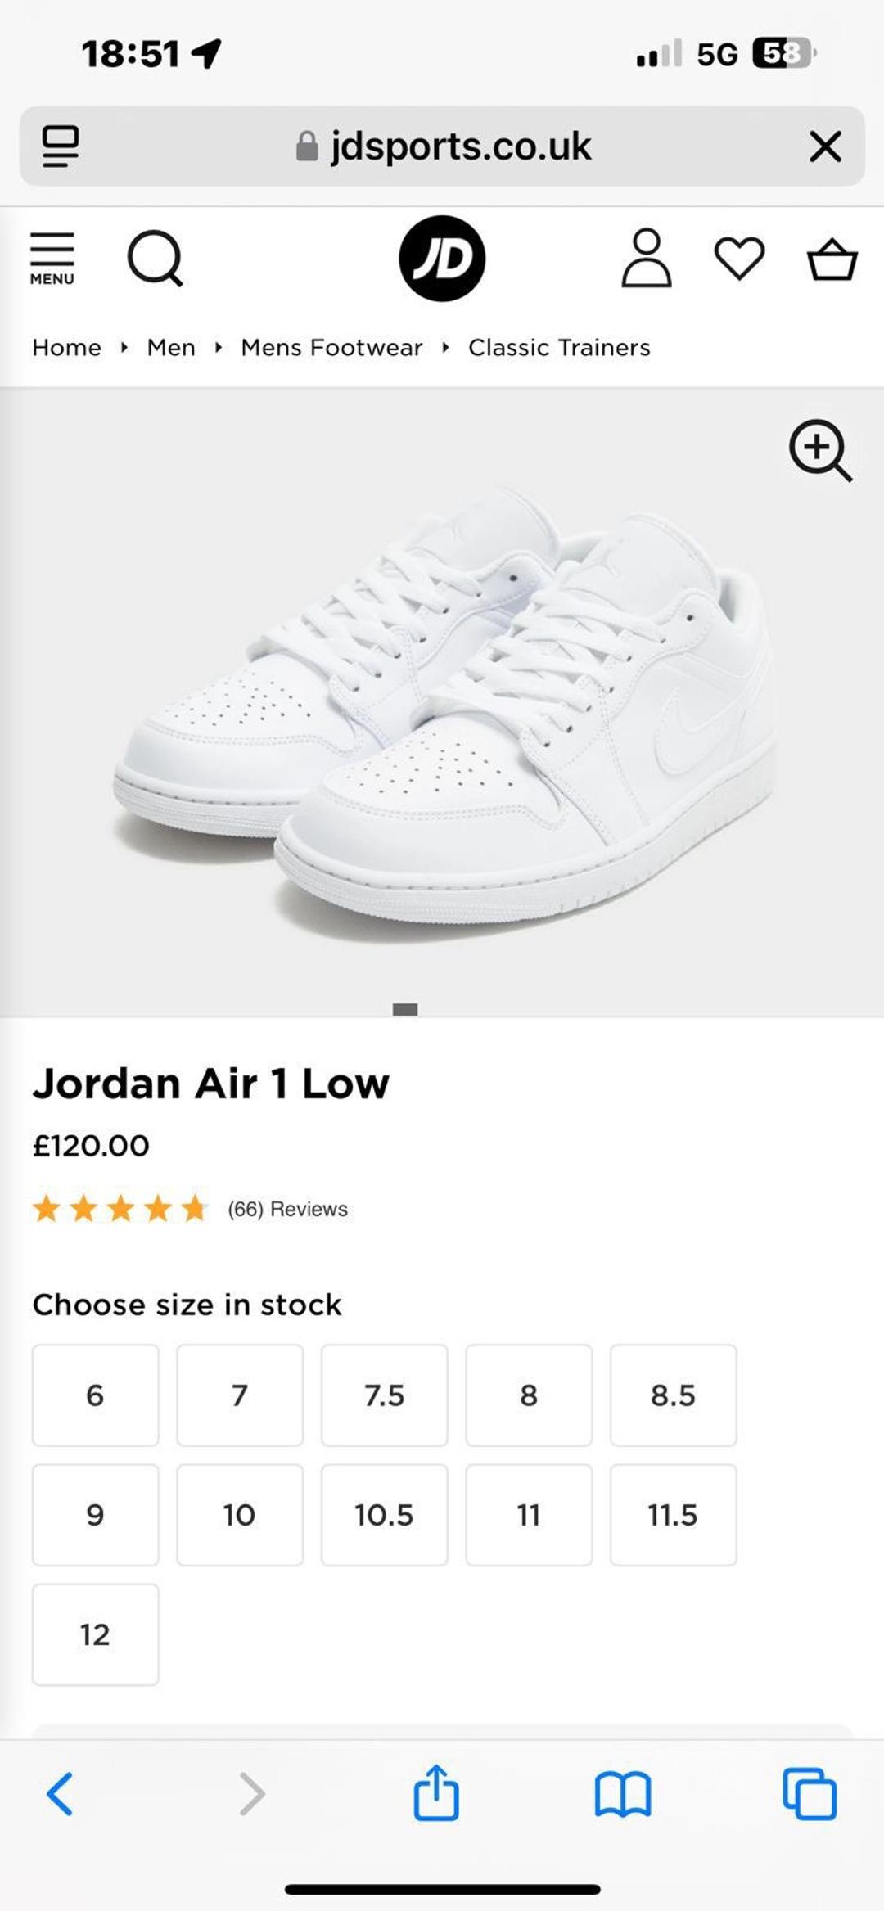Choose size 12 option
884x1911 pixels.
tap(95, 1634)
